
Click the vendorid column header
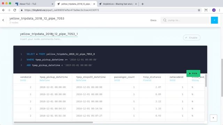click(x=25, y=77)
